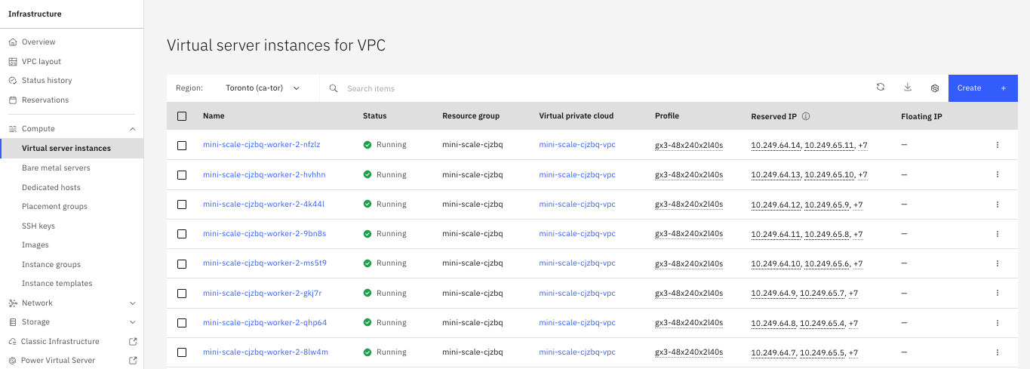Open the Region Toronto dropdown
This screenshot has width=1030, height=369.
pyautogui.click(x=263, y=88)
